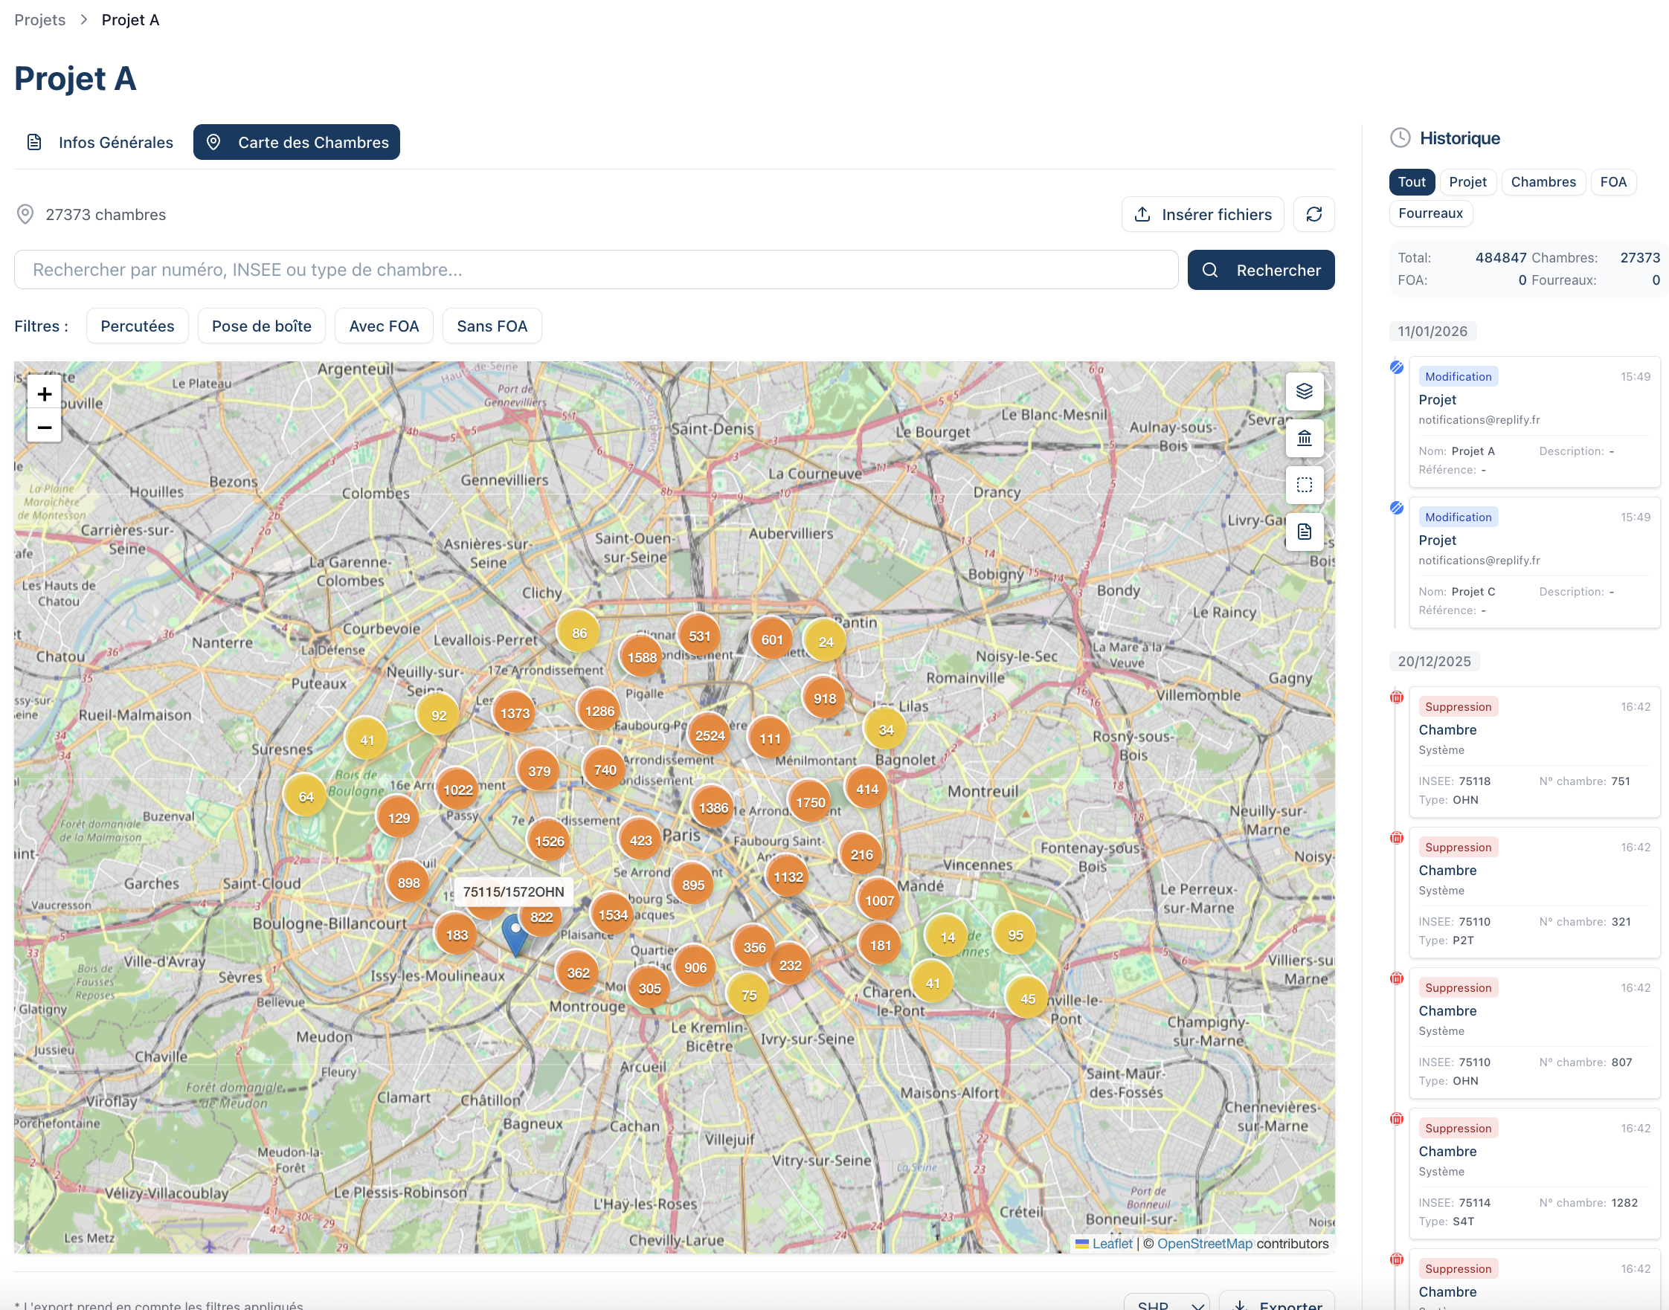The width and height of the screenshot is (1669, 1310).
Task: Click the building landmark icon on the map
Action: point(1304,438)
